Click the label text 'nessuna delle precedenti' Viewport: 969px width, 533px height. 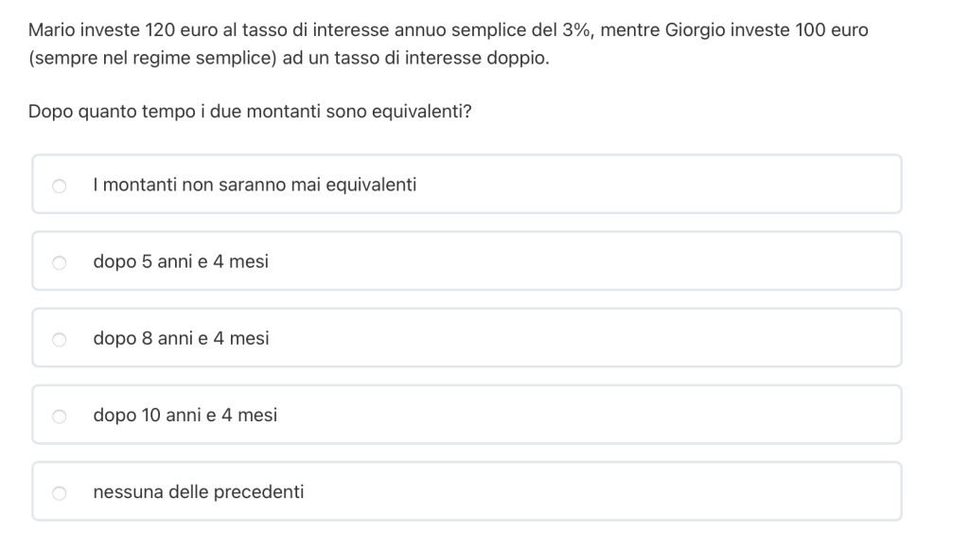199,491
